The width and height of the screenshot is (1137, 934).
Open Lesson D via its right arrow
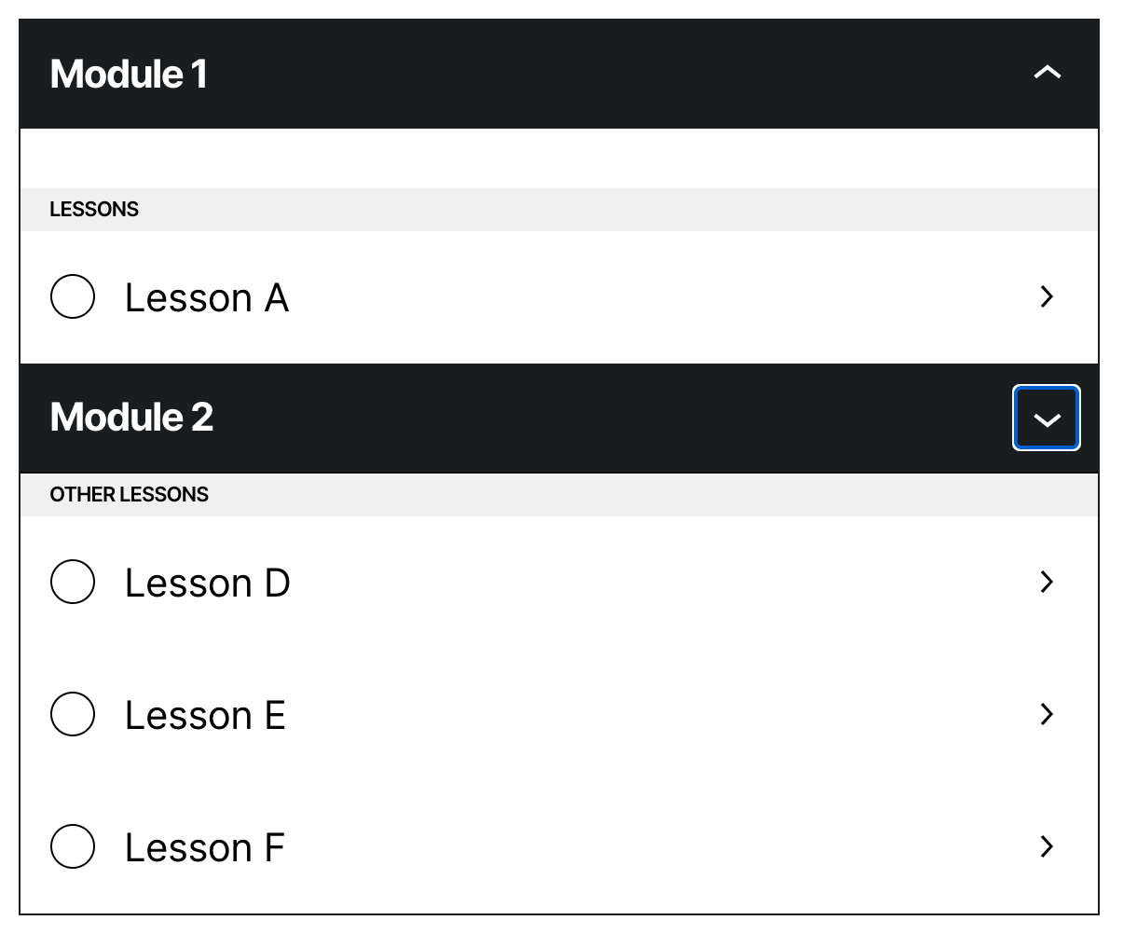pyautogui.click(x=1047, y=582)
